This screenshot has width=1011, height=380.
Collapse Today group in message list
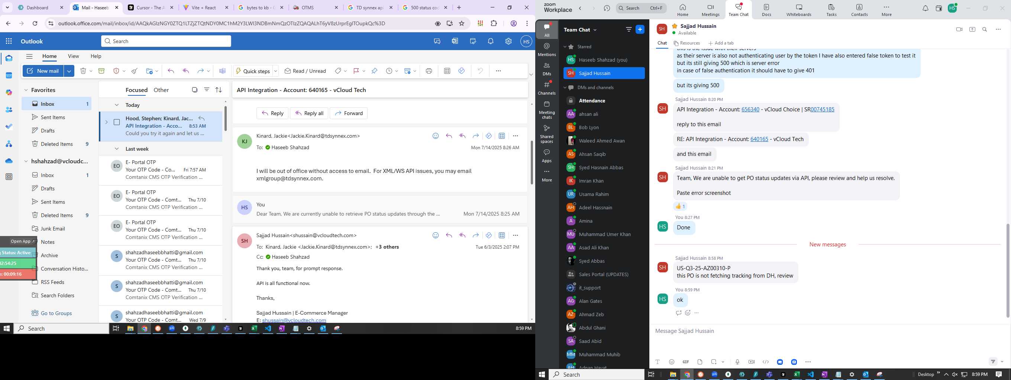pyautogui.click(x=117, y=105)
